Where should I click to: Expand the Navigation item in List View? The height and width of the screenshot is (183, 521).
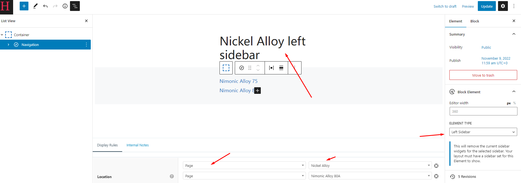click(x=8, y=45)
